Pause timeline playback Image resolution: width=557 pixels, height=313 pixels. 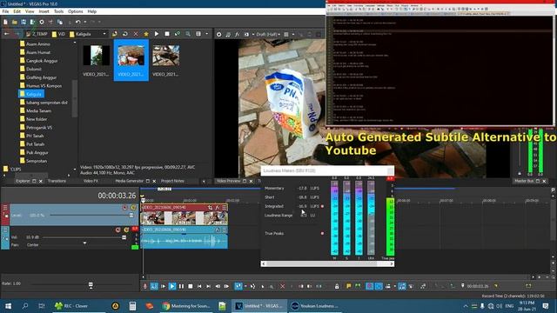click(182, 286)
